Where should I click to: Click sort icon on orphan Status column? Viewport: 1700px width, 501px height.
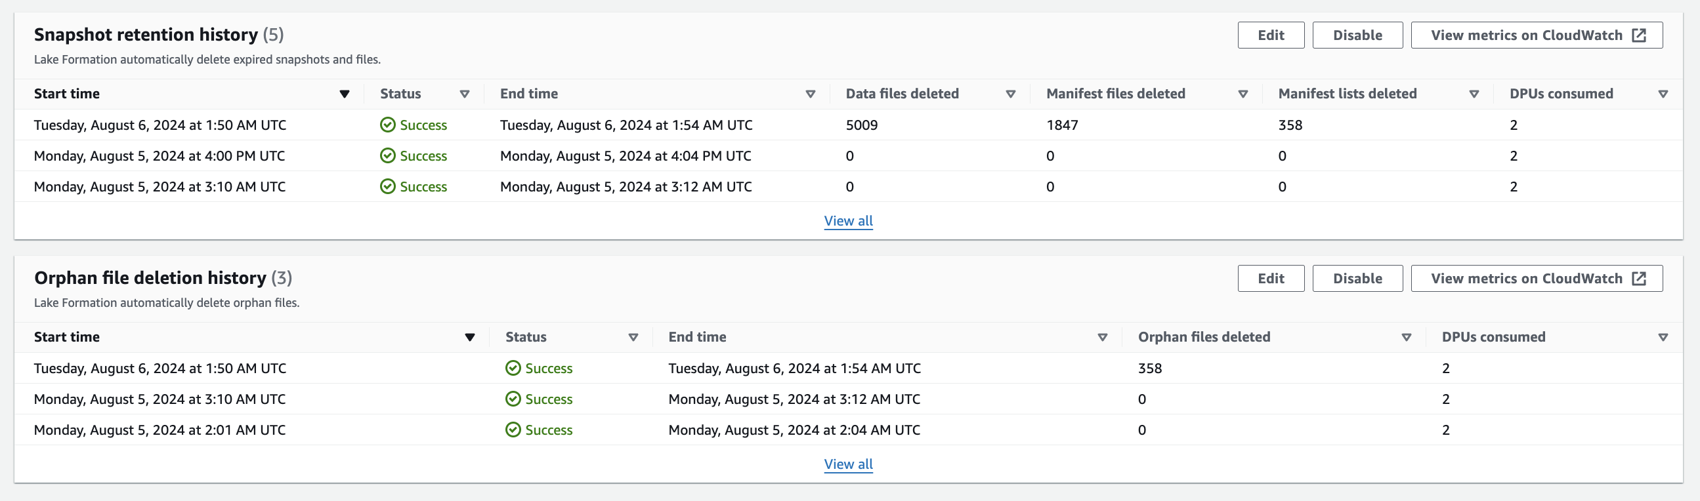coord(633,338)
